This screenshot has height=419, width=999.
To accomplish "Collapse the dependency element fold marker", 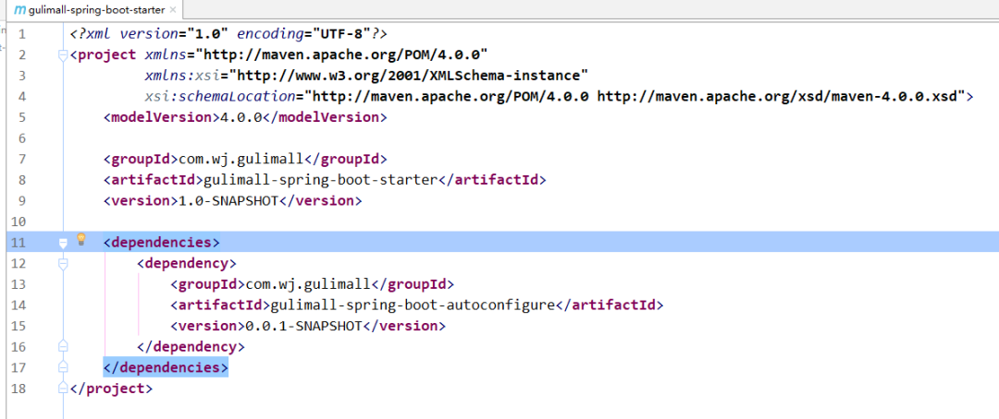I will click(63, 263).
